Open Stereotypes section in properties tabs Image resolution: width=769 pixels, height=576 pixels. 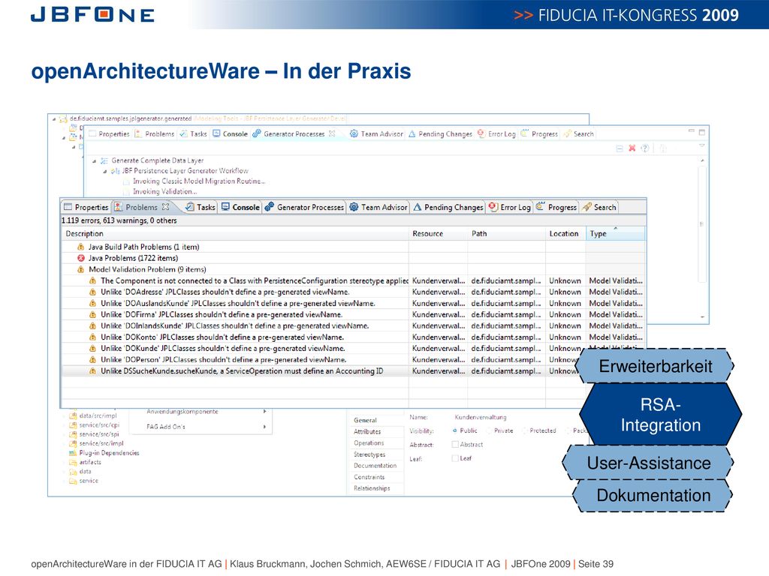369,454
